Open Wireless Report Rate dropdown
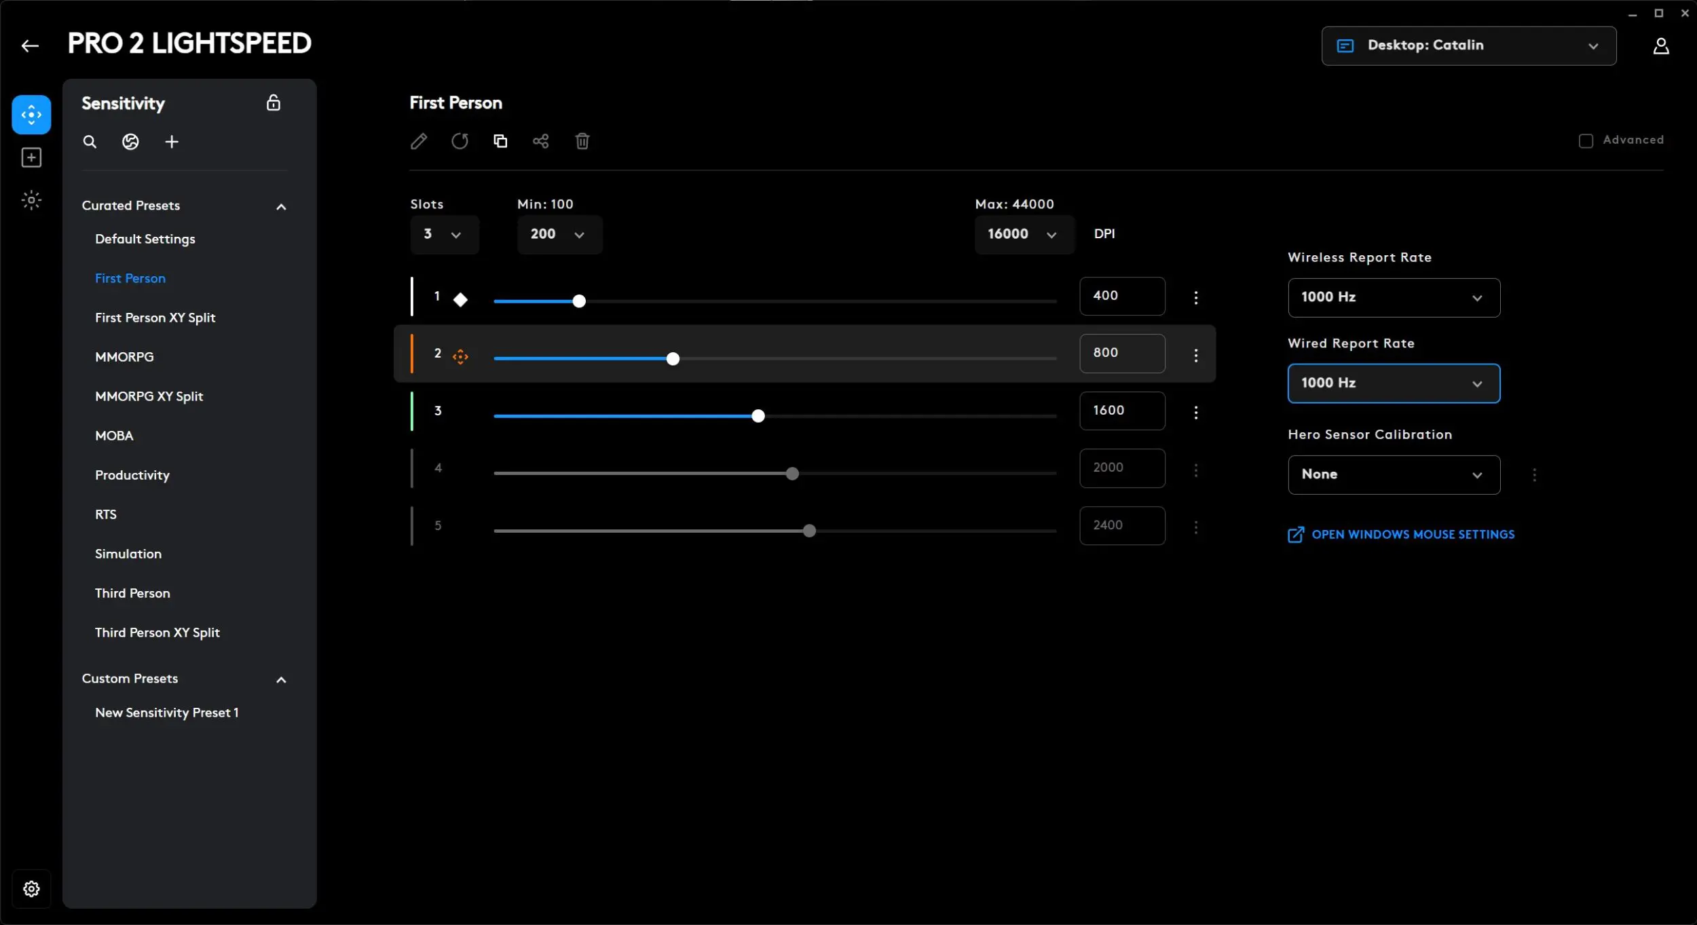The width and height of the screenshot is (1697, 925). 1394,297
